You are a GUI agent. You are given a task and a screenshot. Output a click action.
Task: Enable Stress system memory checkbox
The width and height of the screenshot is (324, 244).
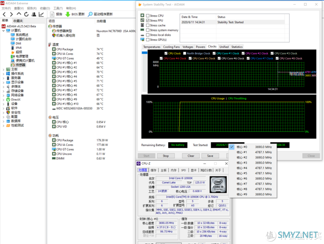tap(148, 30)
